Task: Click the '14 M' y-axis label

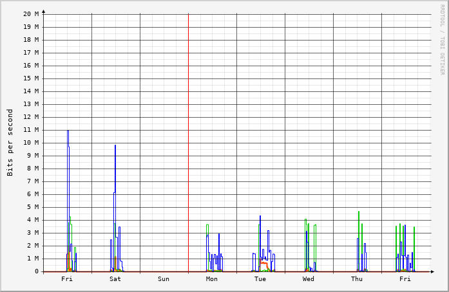Action: point(31,91)
